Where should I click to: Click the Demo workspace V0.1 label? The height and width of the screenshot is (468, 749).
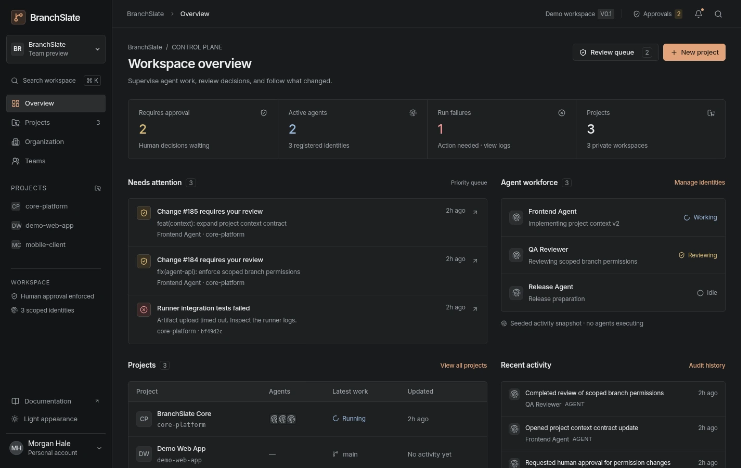(x=579, y=14)
